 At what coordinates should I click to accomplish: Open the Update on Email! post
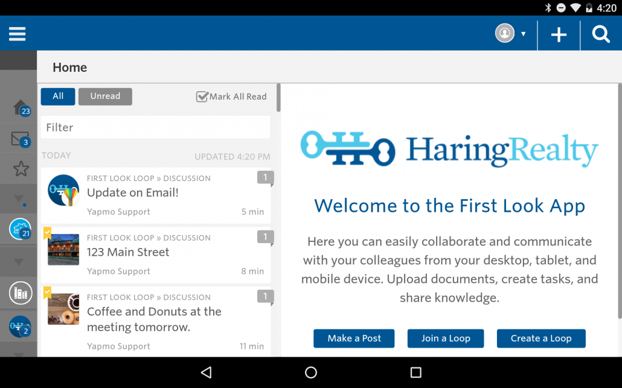click(156, 196)
